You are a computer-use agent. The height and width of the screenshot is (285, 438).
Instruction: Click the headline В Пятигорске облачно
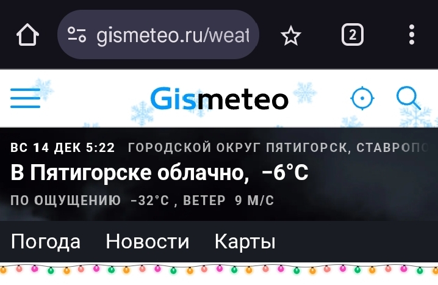[129, 173]
